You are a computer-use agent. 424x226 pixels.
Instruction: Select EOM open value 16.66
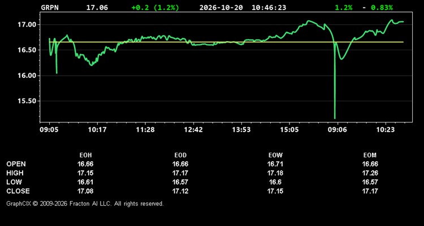pyautogui.click(x=370, y=164)
